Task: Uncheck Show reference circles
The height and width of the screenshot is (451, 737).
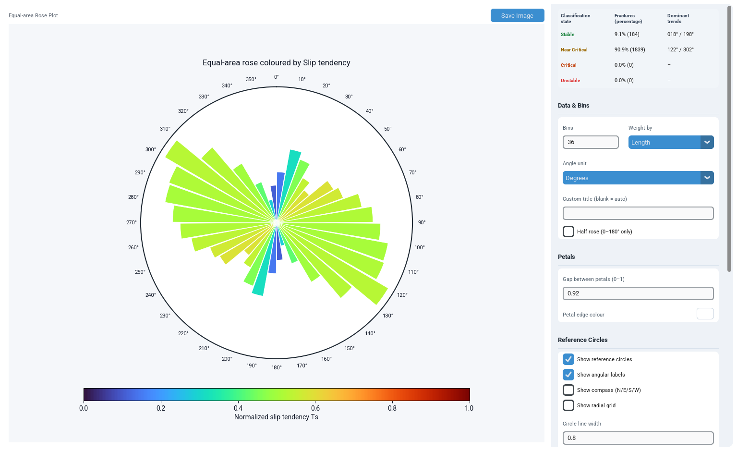Action: pos(568,359)
